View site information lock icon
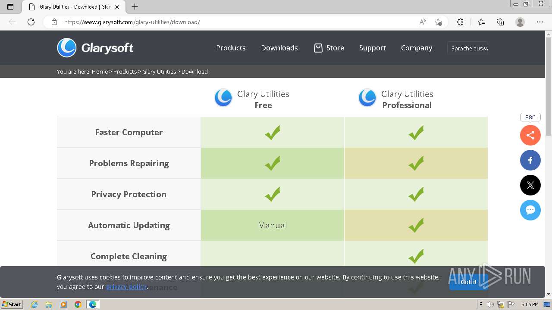The width and height of the screenshot is (552, 310). [54, 22]
